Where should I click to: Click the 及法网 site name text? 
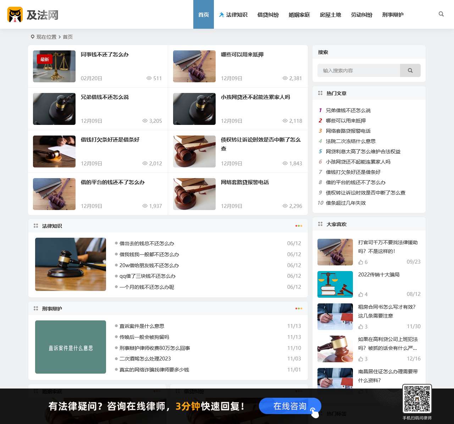[43, 15]
